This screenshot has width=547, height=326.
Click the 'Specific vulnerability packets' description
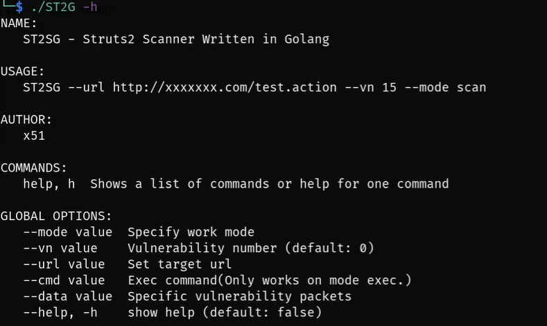tap(239, 296)
